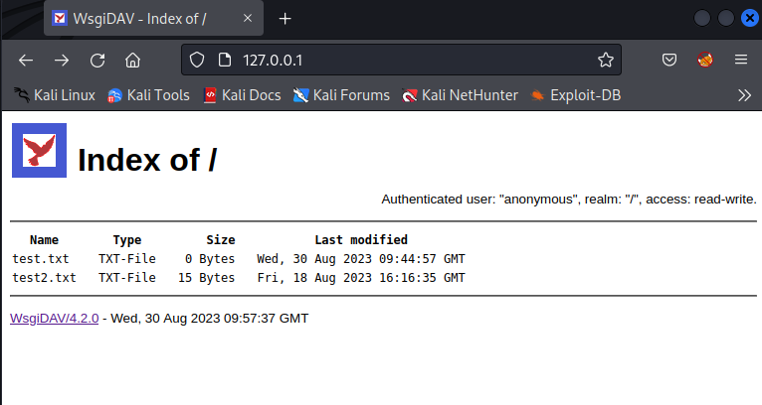Click the Last modified column header
Image resolution: width=762 pixels, height=405 pixels.
coord(361,239)
